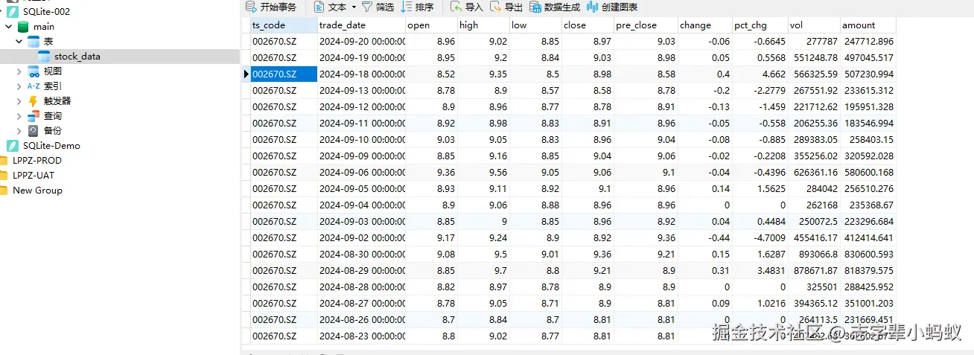
Task: Select the 2024-09-11 trade_date cell
Action: pyautogui.click(x=362, y=124)
